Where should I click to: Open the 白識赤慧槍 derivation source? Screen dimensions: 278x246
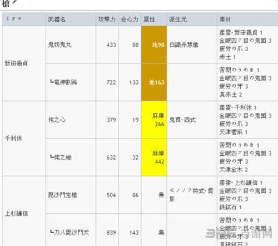point(183,45)
